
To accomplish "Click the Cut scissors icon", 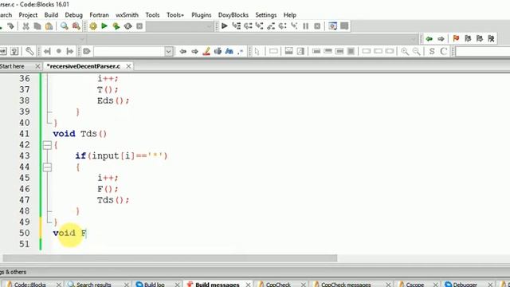I will [25, 26].
